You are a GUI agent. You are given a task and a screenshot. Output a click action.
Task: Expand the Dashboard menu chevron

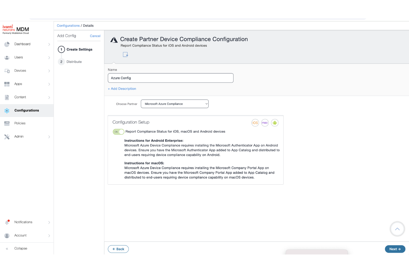tap(49, 44)
